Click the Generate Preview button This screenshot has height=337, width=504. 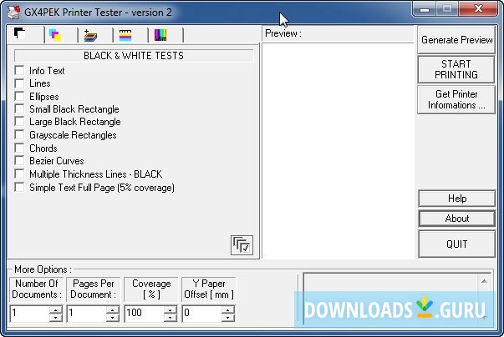[456, 40]
